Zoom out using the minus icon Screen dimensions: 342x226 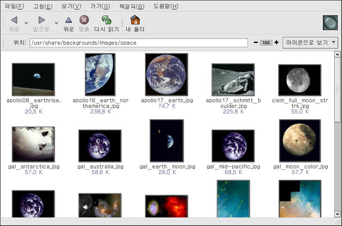256,43
